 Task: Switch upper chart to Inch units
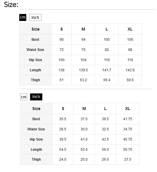[x=35, y=17]
